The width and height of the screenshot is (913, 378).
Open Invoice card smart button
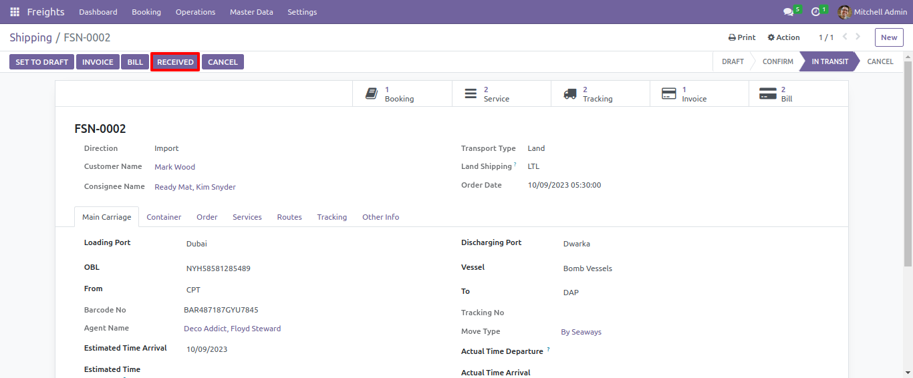click(x=699, y=93)
